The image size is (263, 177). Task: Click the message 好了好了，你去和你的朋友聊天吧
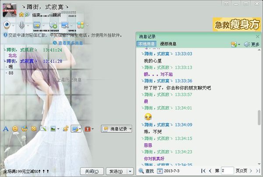pyautogui.click(x=177, y=88)
